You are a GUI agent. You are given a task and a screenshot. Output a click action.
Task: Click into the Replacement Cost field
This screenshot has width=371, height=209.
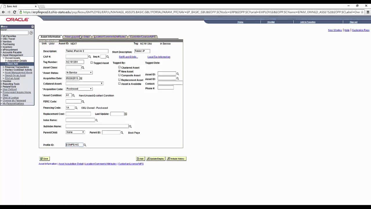point(78,114)
